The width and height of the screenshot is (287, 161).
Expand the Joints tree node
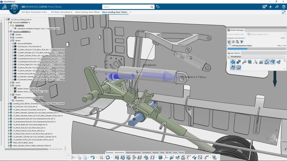[11, 83]
